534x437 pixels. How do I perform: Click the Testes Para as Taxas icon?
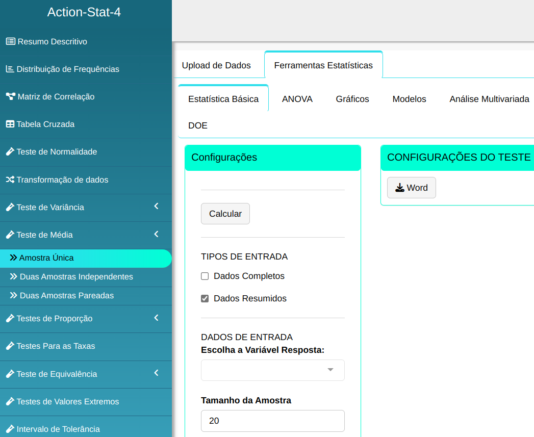pyautogui.click(x=10, y=346)
